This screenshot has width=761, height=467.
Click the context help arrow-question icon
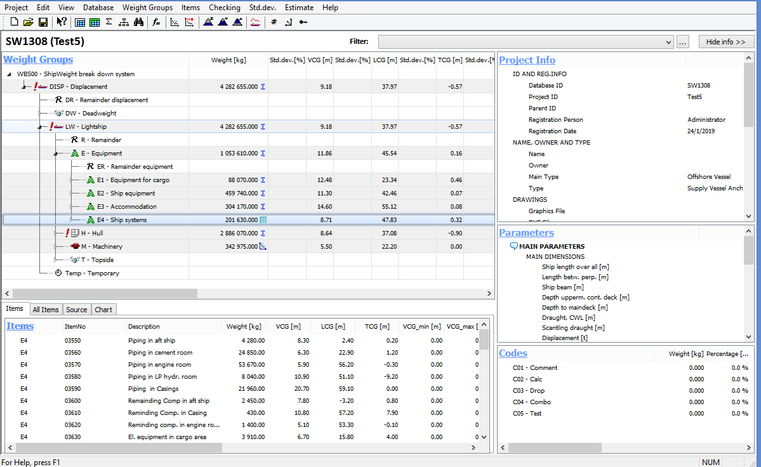(62, 22)
